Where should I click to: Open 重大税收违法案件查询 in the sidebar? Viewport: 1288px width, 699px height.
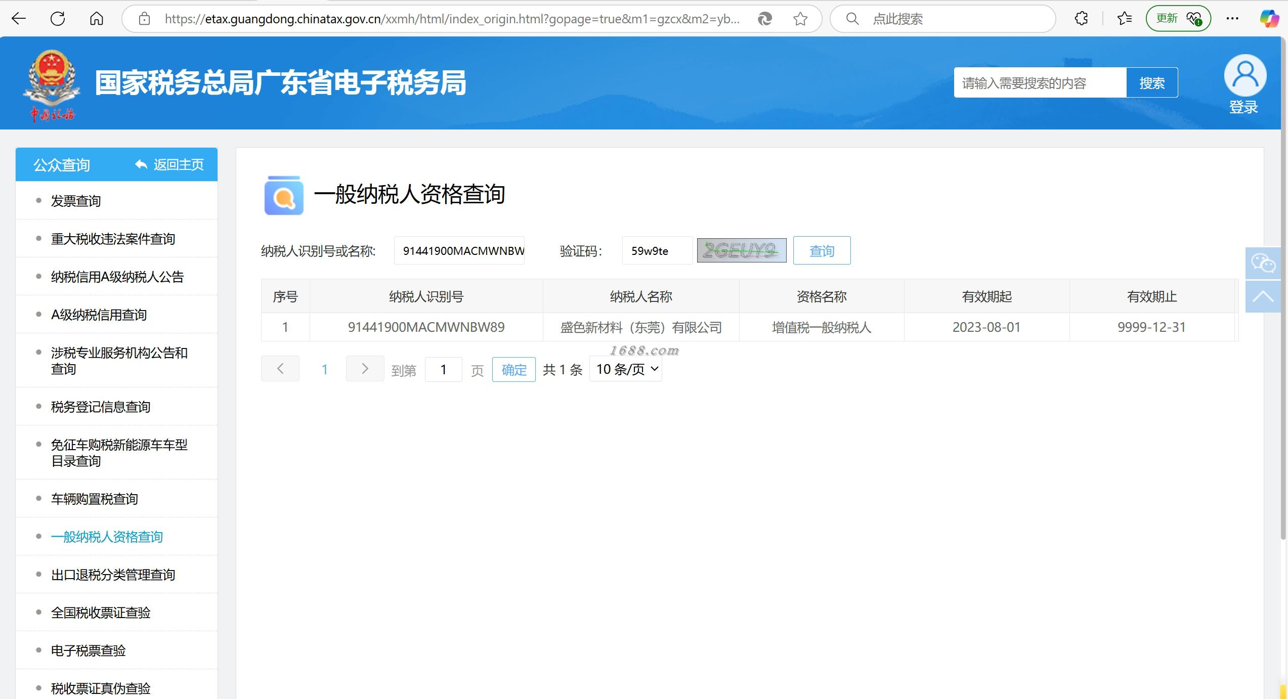[113, 239]
